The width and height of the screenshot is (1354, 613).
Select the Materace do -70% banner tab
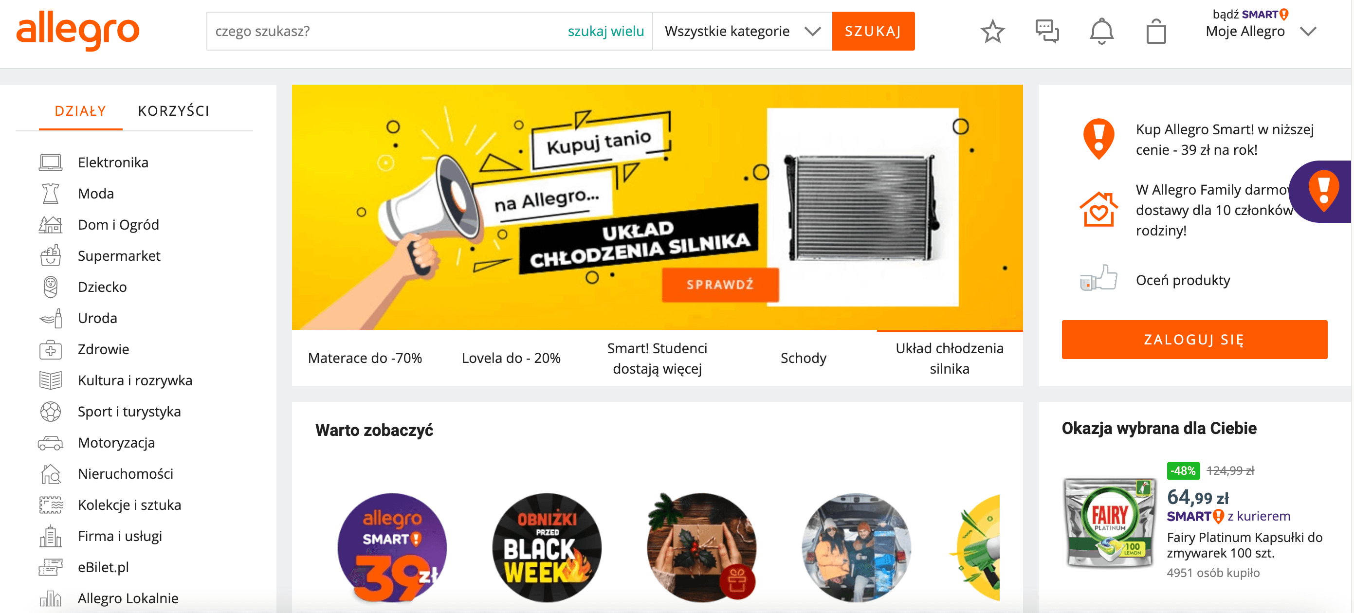click(365, 358)
